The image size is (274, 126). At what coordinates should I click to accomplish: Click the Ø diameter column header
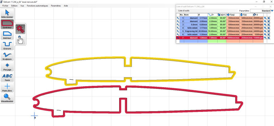203,15
